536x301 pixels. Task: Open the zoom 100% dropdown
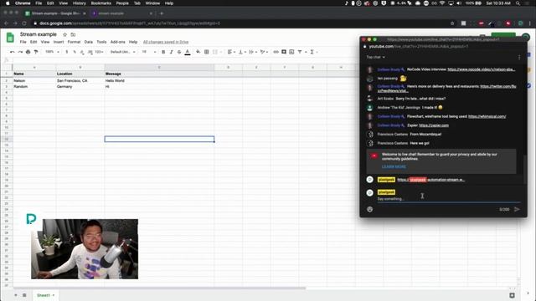click(53, 52)
